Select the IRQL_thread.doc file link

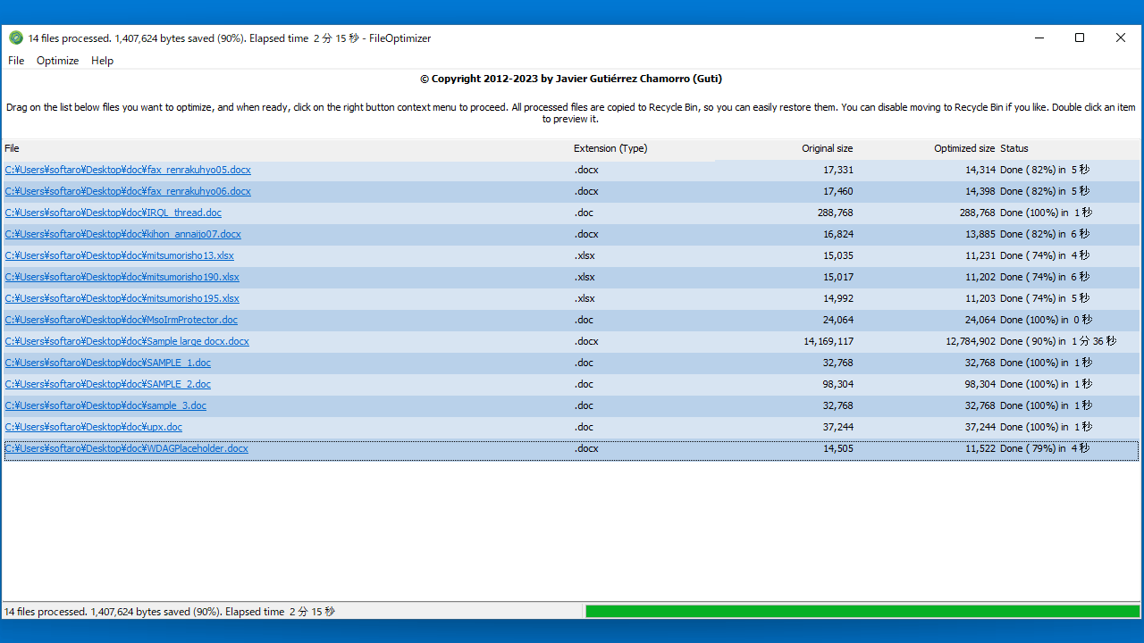point(114,213)
